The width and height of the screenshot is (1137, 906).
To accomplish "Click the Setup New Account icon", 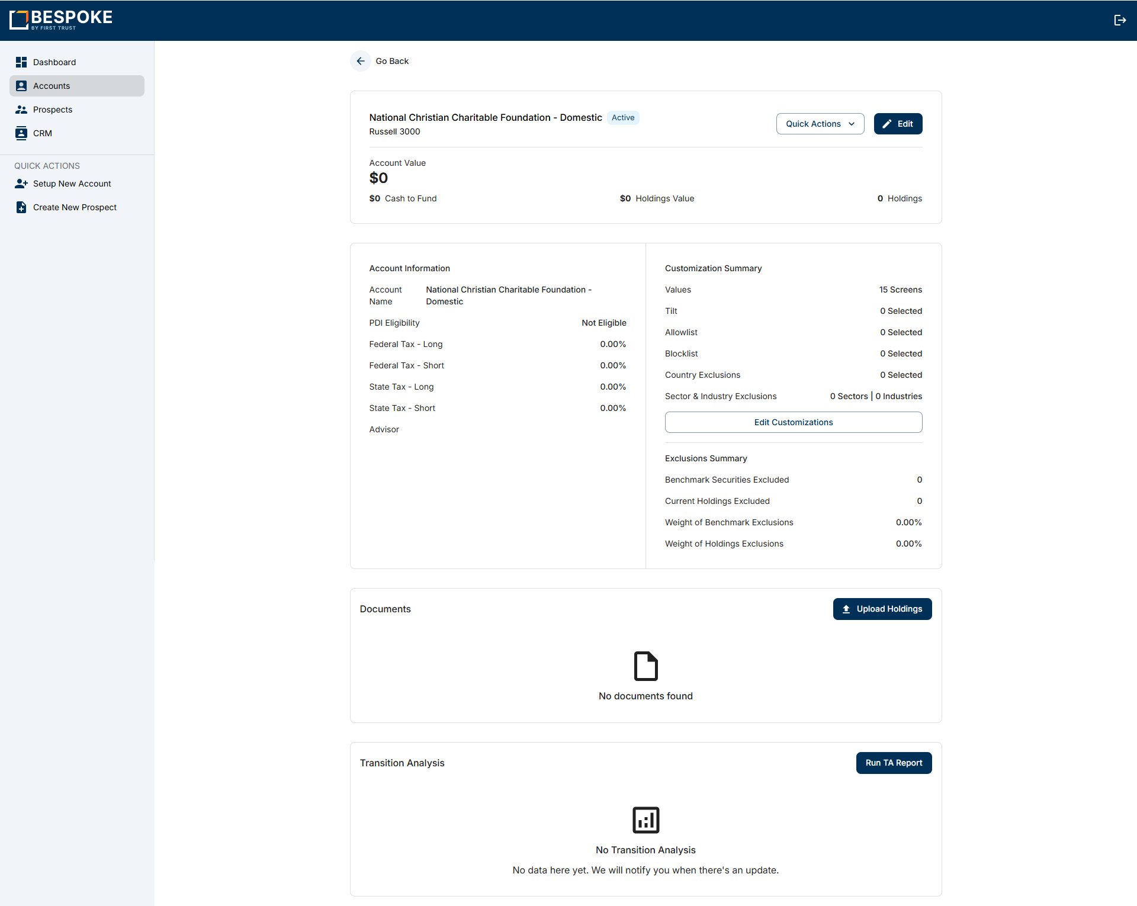I will 21,184.
